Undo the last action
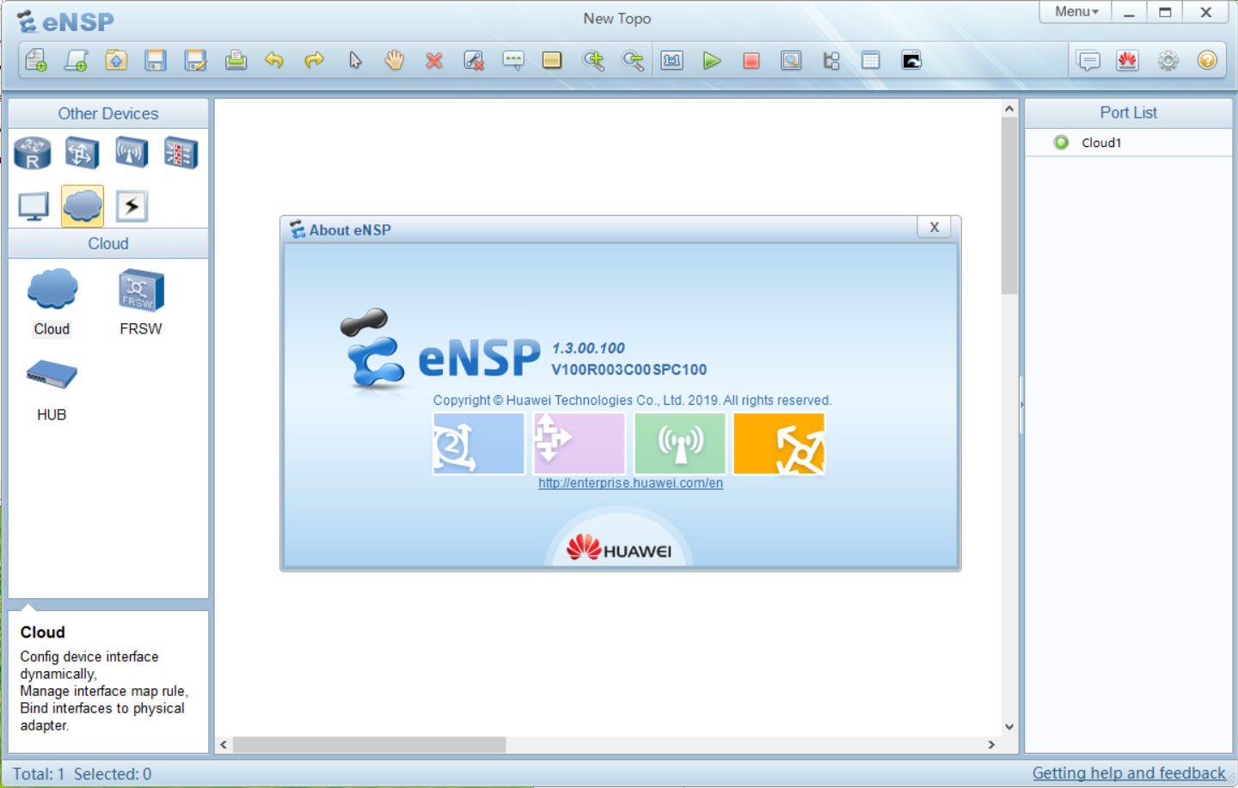This screenshot has height=788, width=1238. tap(274, 60)
